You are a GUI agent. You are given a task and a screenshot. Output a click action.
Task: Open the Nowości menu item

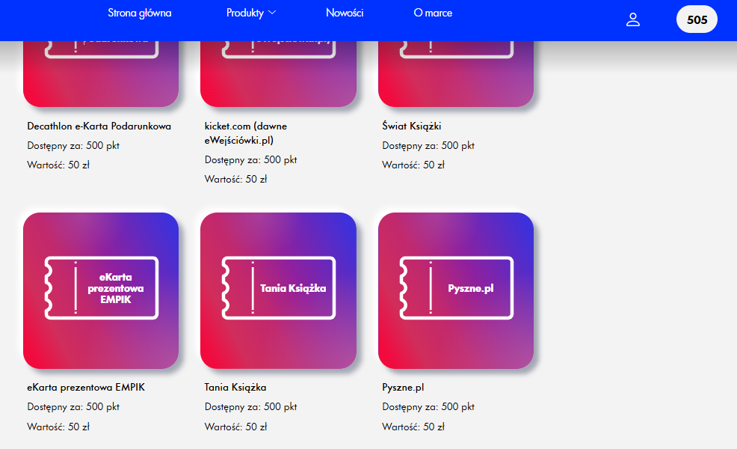point(345,13)
